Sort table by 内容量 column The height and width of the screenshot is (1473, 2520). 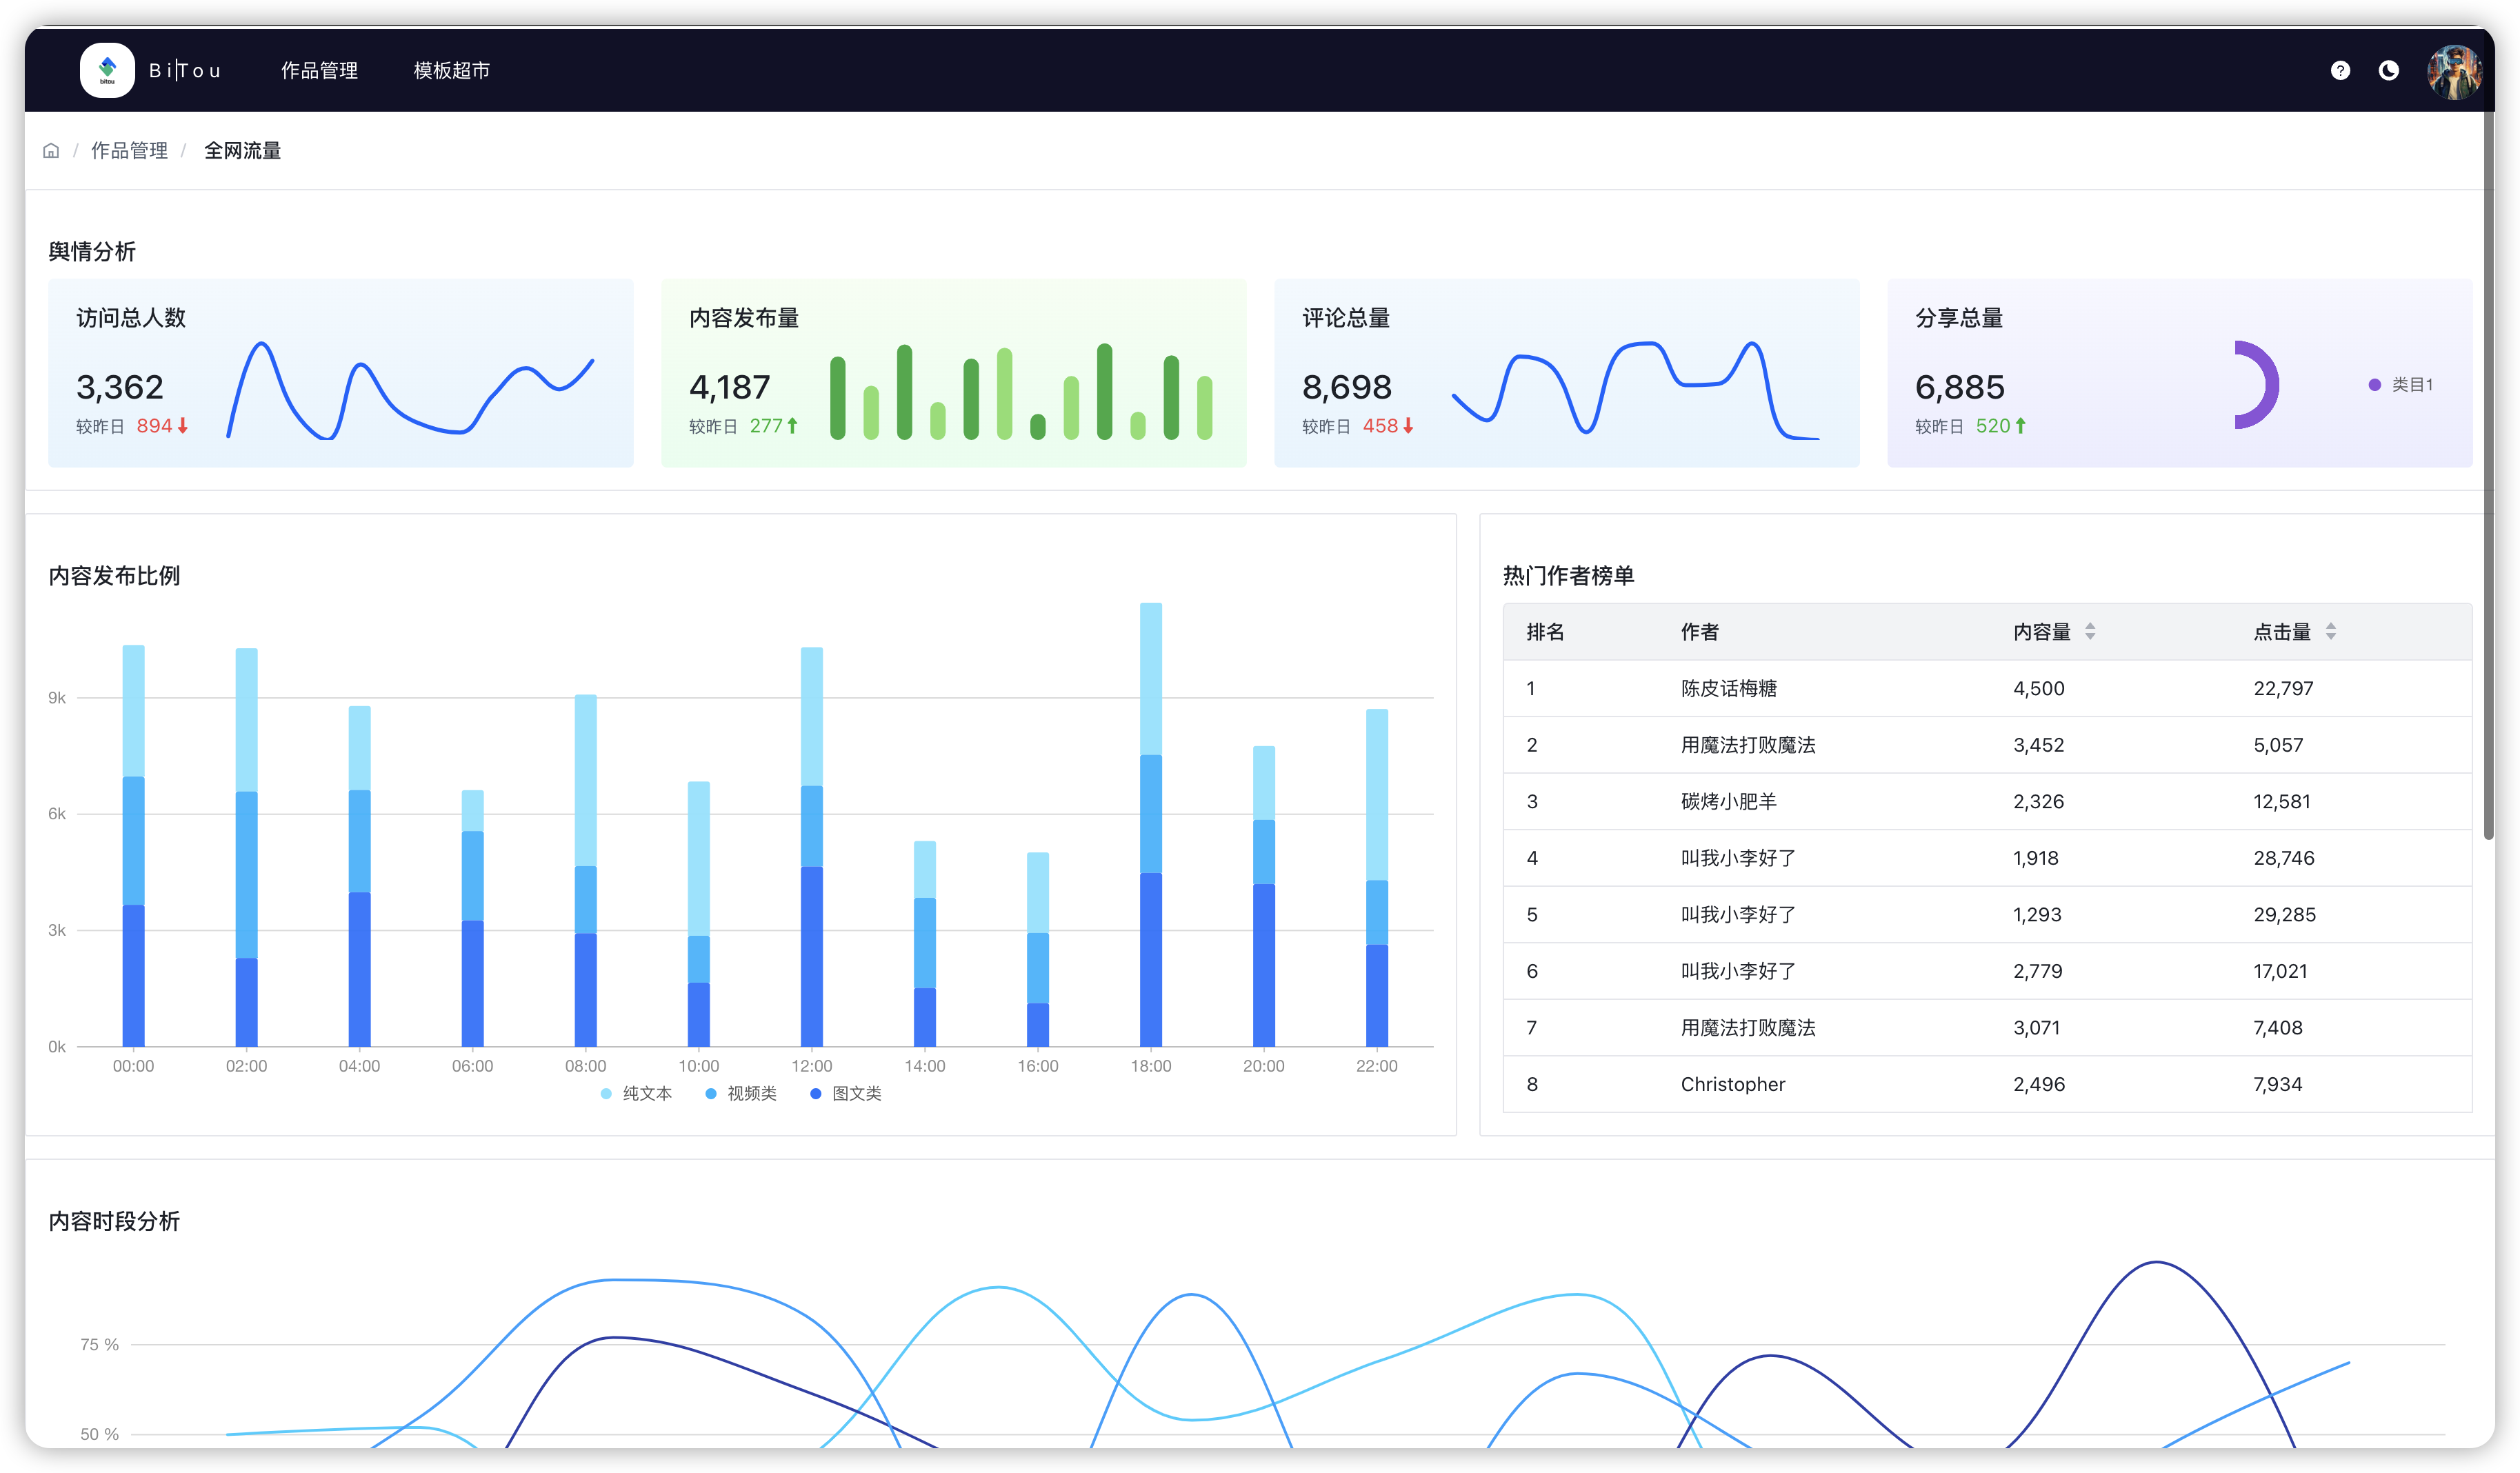(2089, 631)
